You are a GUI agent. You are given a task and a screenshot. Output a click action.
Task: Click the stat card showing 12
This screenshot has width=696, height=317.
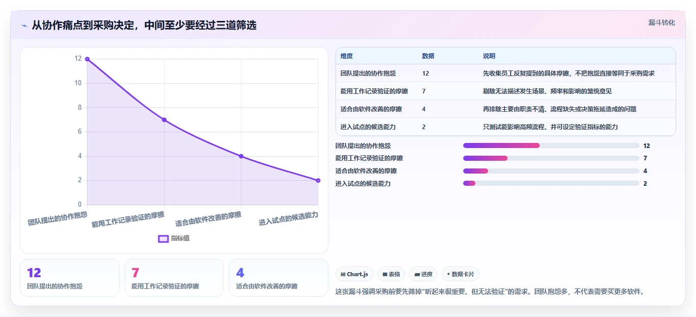coord(69,278)
